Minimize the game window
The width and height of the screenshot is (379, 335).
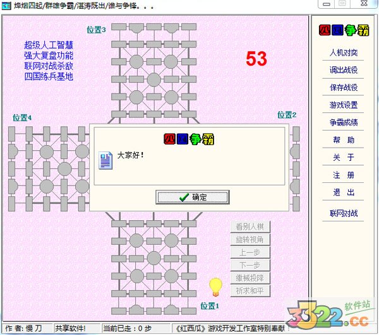coord(327,4)
